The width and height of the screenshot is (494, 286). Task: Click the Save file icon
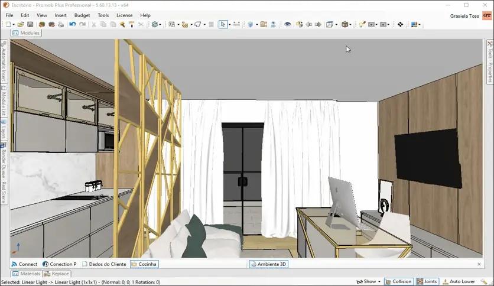point(29,25)
